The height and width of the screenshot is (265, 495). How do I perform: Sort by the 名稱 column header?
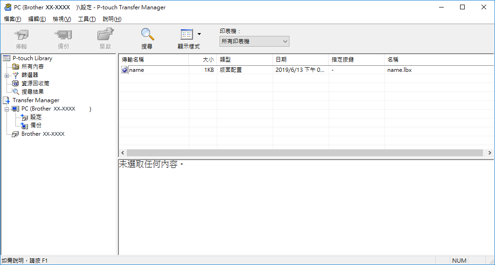[440, 59]
